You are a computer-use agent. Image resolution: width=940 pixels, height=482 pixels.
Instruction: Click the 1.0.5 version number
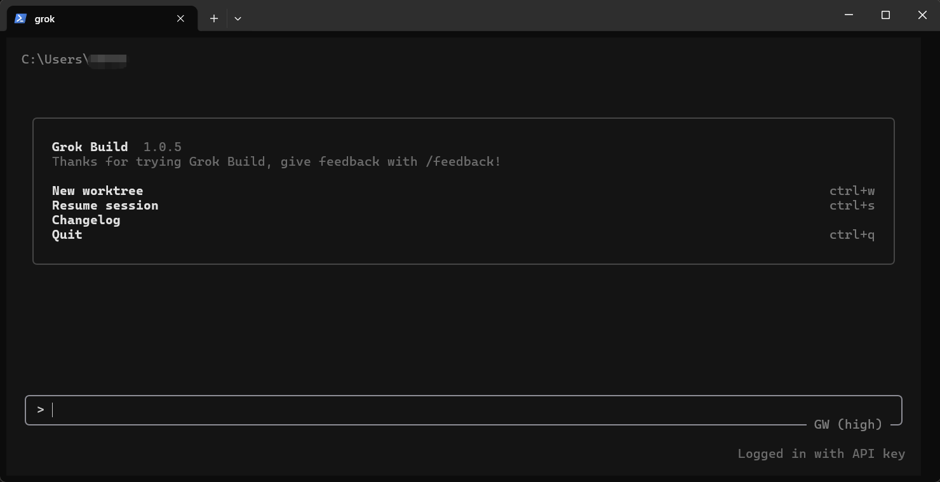[163, 147]
